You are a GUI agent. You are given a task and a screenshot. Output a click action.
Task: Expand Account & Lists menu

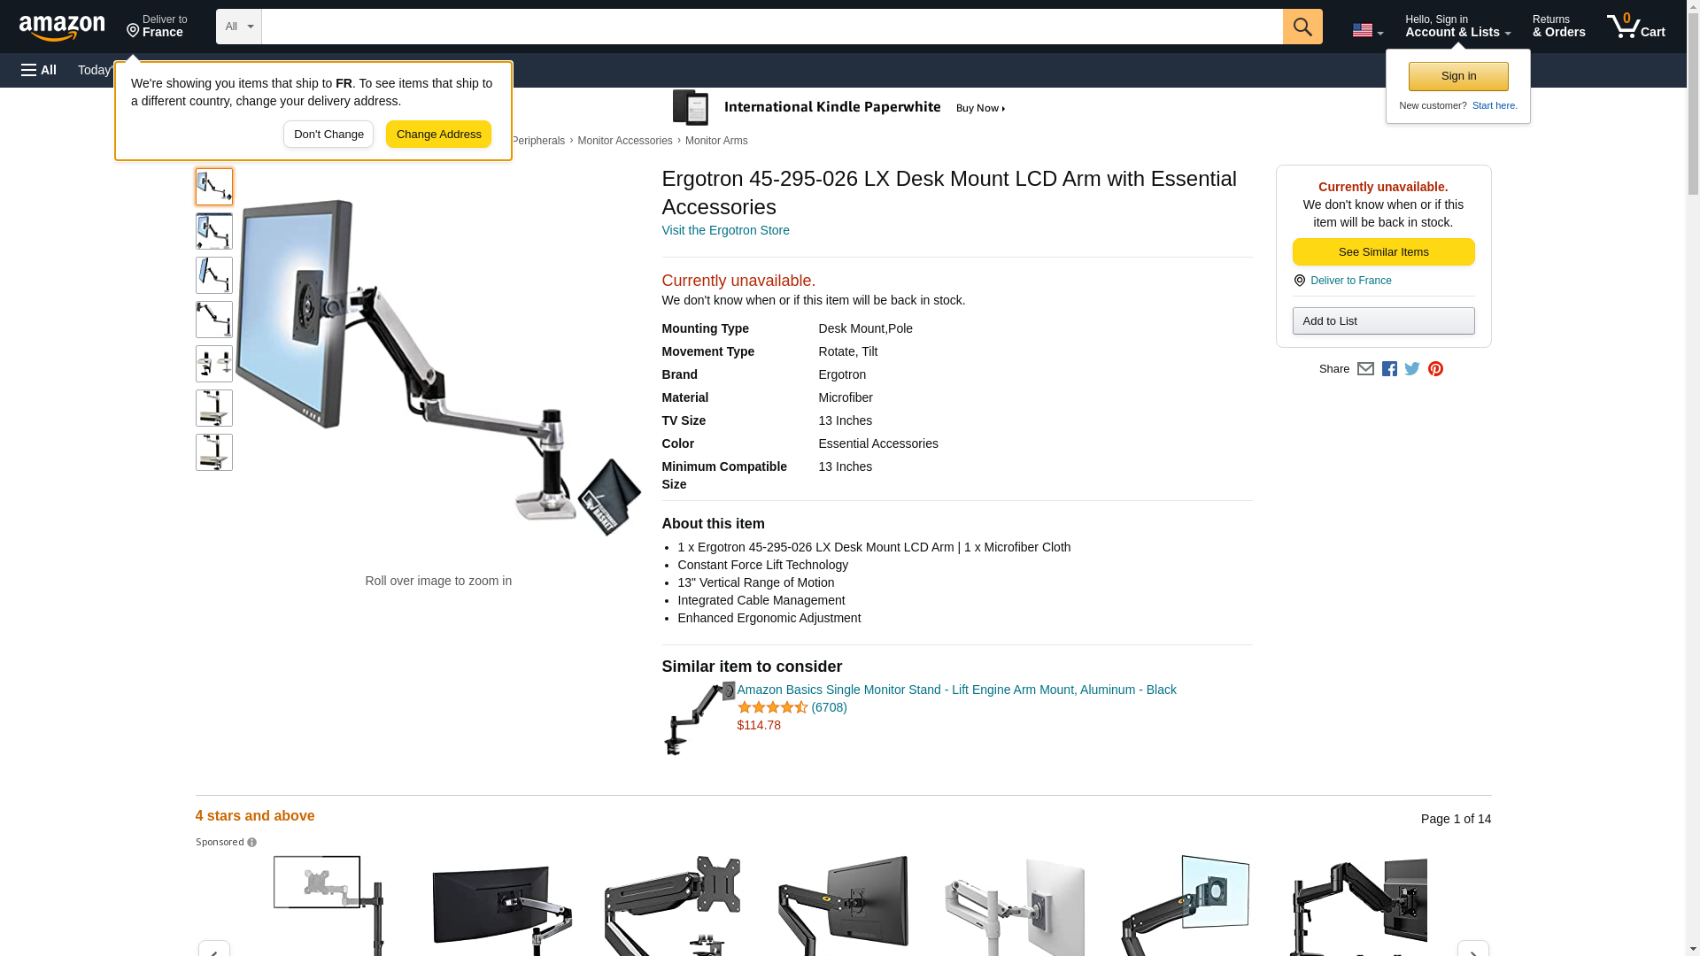point(1457,27)
